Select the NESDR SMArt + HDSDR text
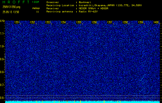The width and height of the screenshot is (162, 103). pos(93,8)
